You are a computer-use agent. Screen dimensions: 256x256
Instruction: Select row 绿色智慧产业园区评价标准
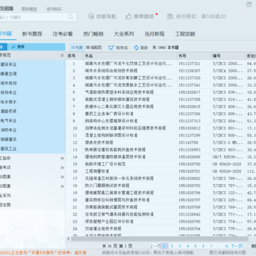pos(161,221)
